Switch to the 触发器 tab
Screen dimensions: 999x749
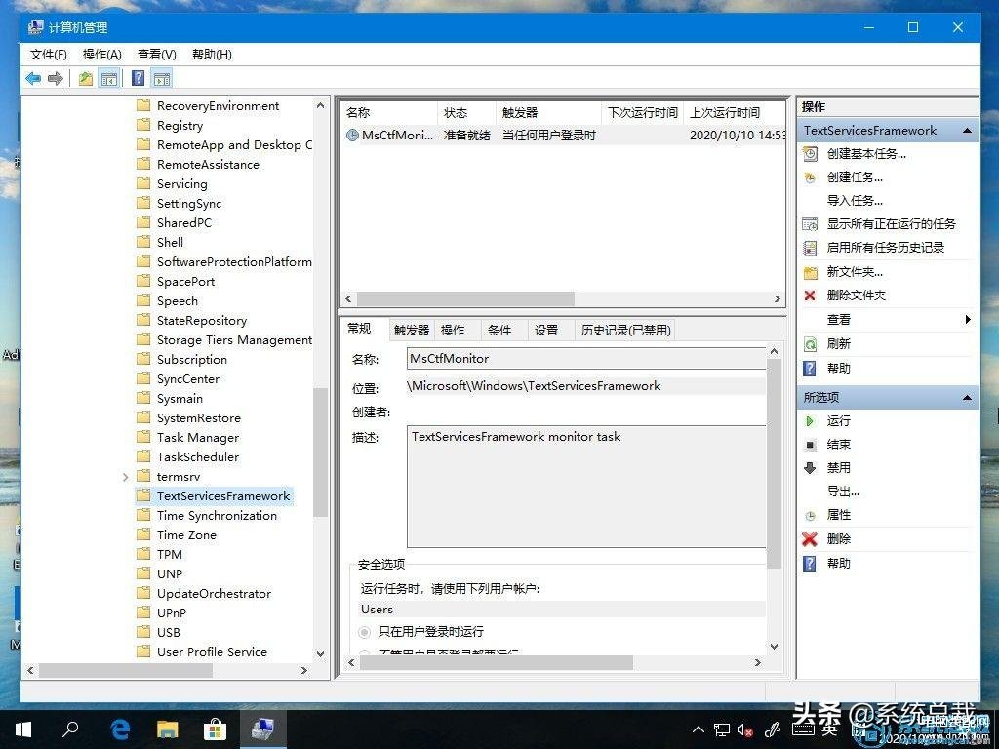click(x=412, y=330)
